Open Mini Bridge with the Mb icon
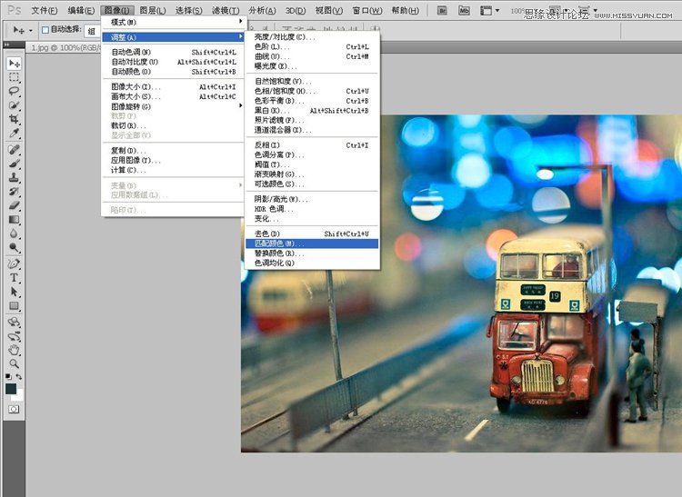This screenshot has height=497, width=682. (463, 10)
